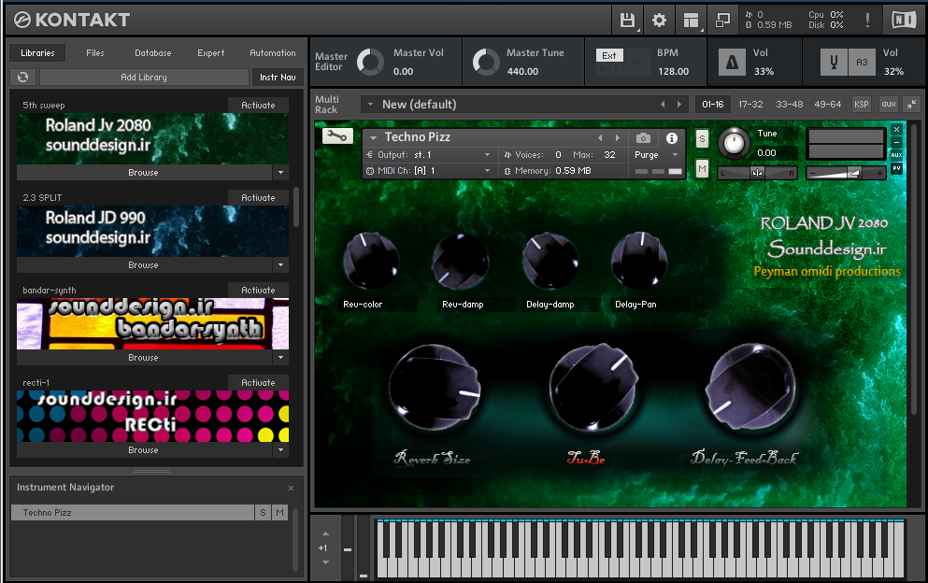Toggle Instr Nav panel button
The width and height of the screenshot is (928, 583).
click(278, 77)
